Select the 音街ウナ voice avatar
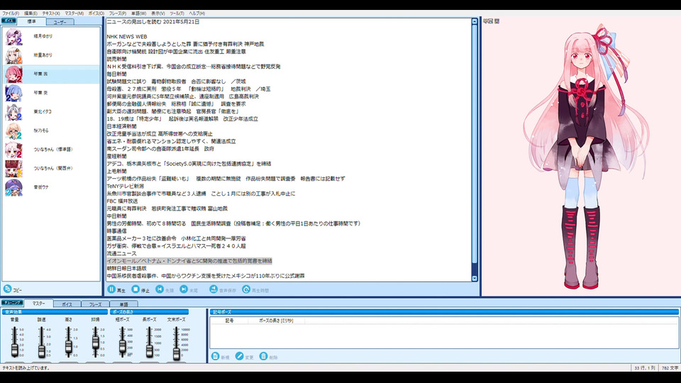 tap(13, 187)
